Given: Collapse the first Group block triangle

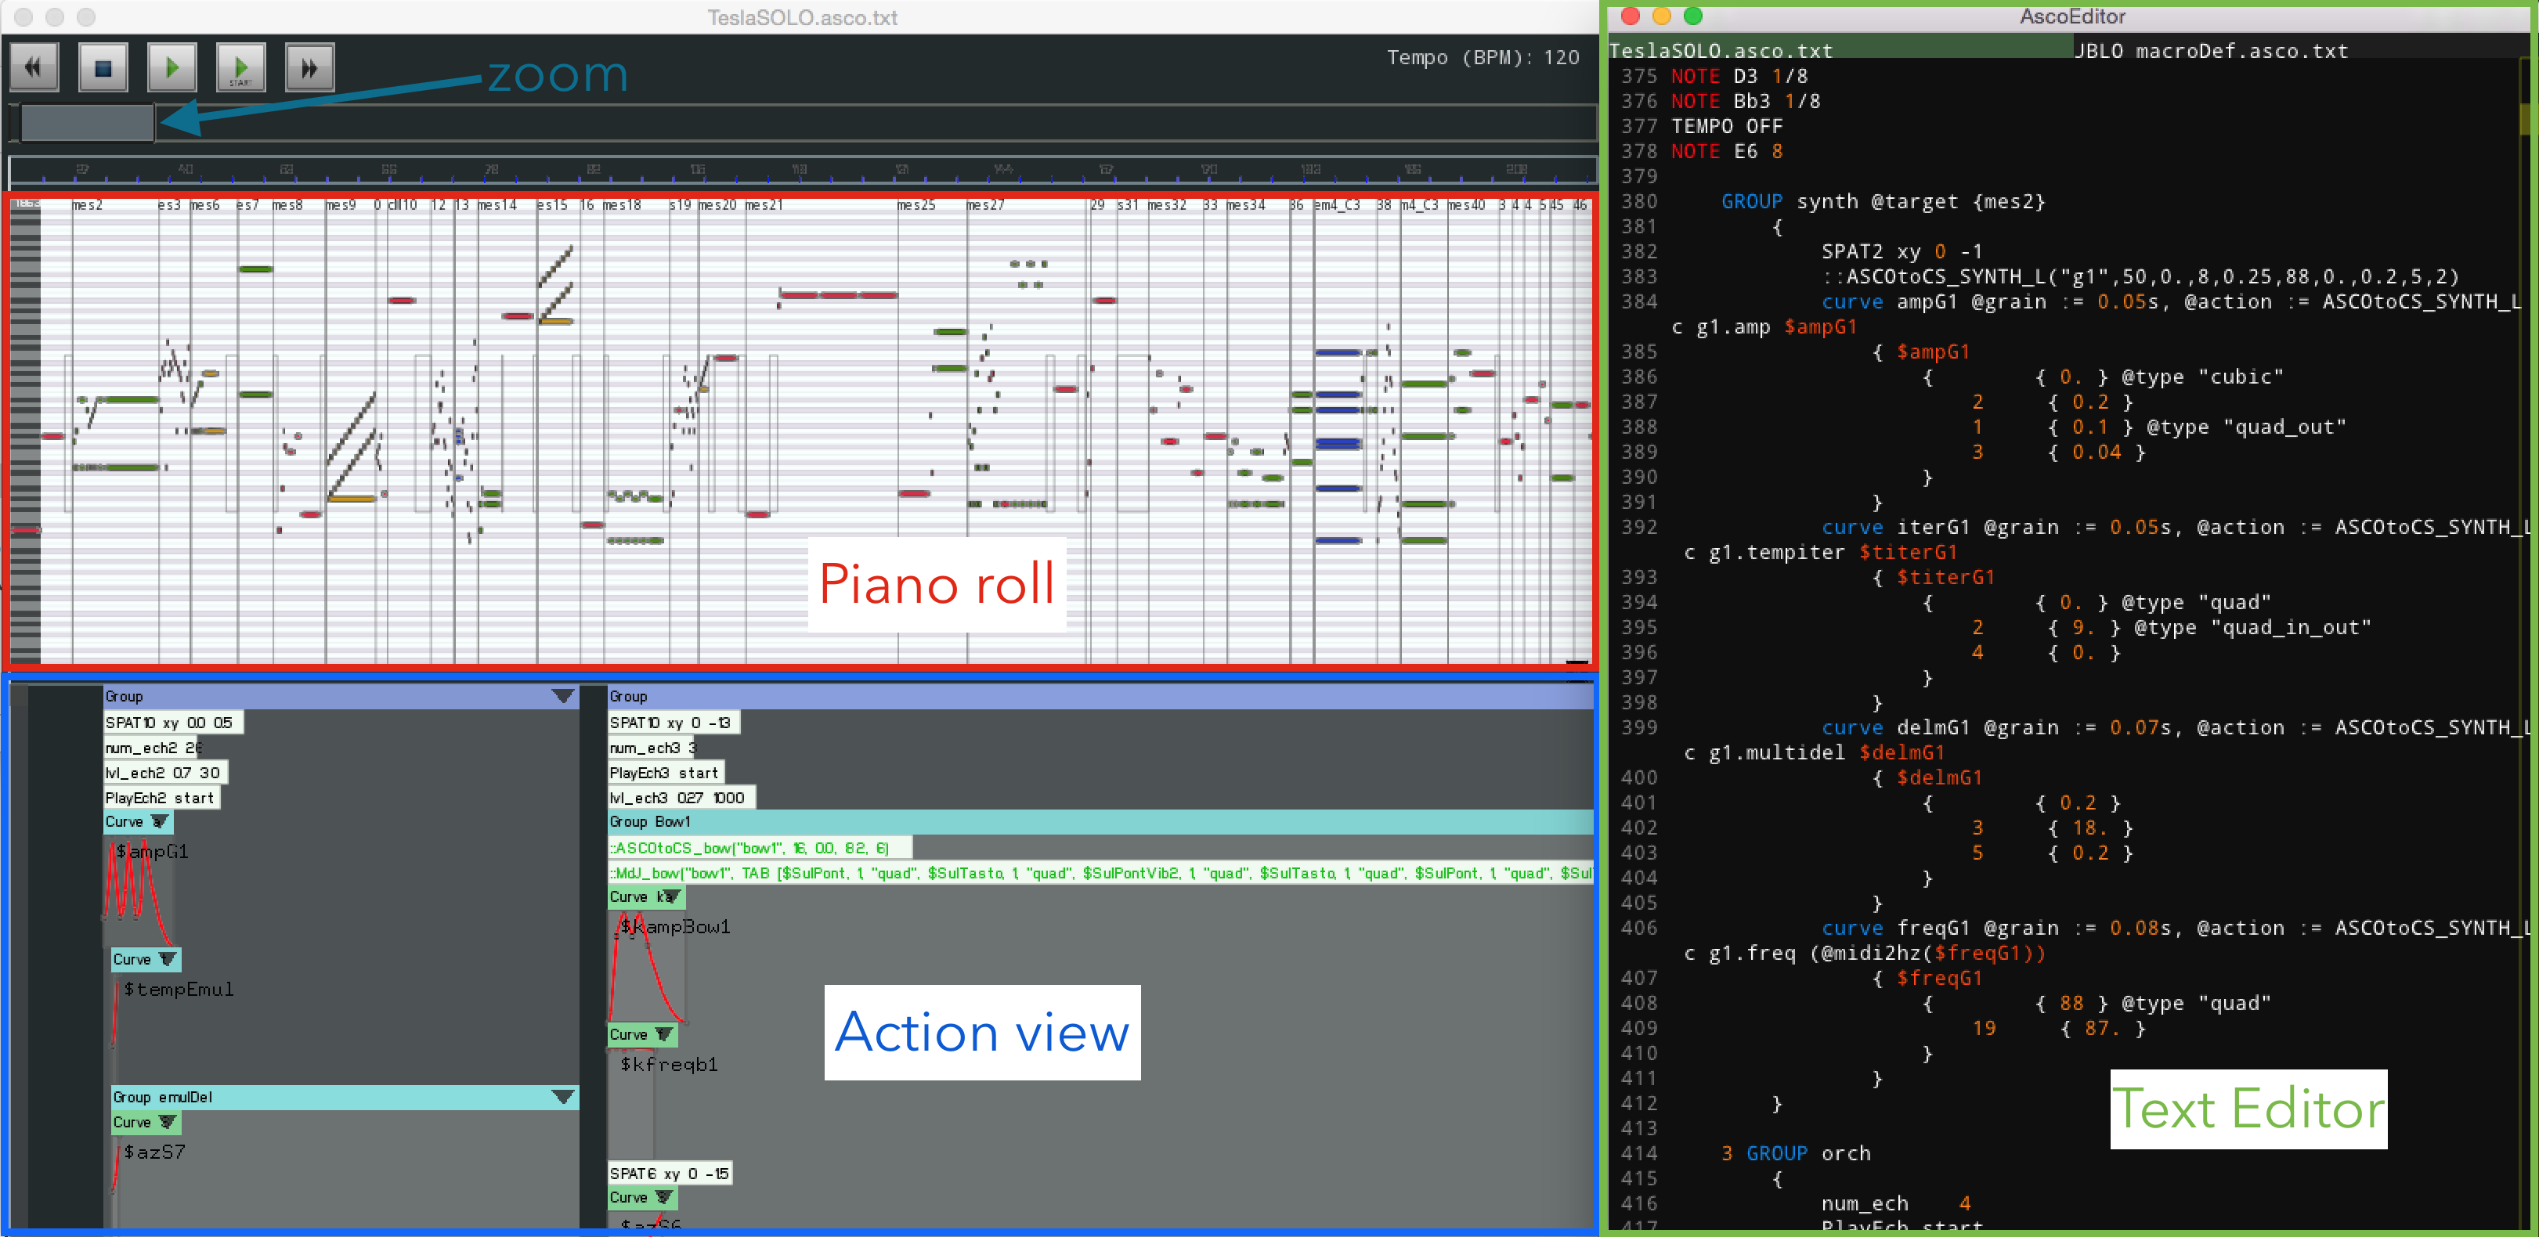Looking at the screenshot, I should (x=563, y=696).
